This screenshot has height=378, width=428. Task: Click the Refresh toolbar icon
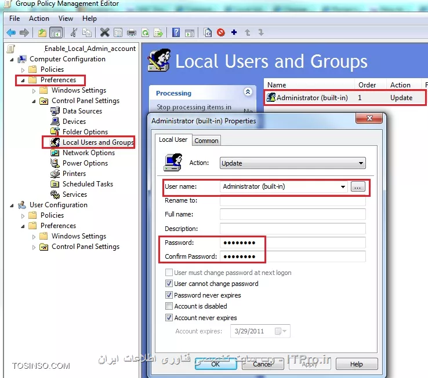click(x=145, y=32)
